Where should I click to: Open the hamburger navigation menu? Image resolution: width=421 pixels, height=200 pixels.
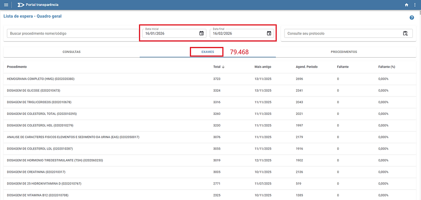[x=6, y=5]
